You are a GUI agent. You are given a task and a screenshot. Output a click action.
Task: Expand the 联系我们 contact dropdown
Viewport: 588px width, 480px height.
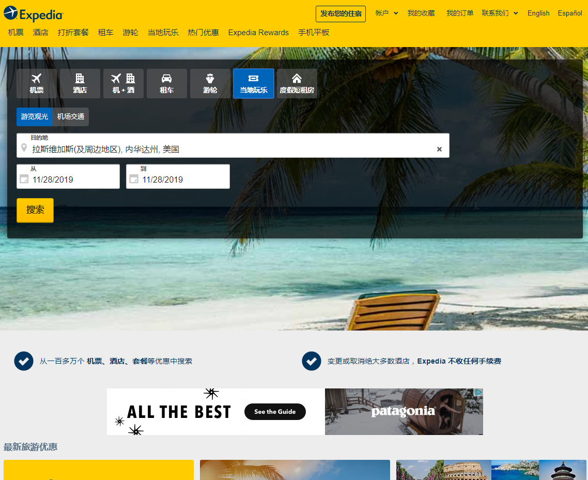[497, 13]
